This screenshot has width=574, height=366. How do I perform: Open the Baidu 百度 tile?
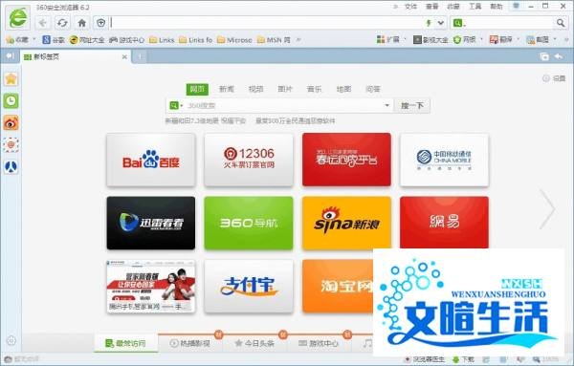coord(151,160)
